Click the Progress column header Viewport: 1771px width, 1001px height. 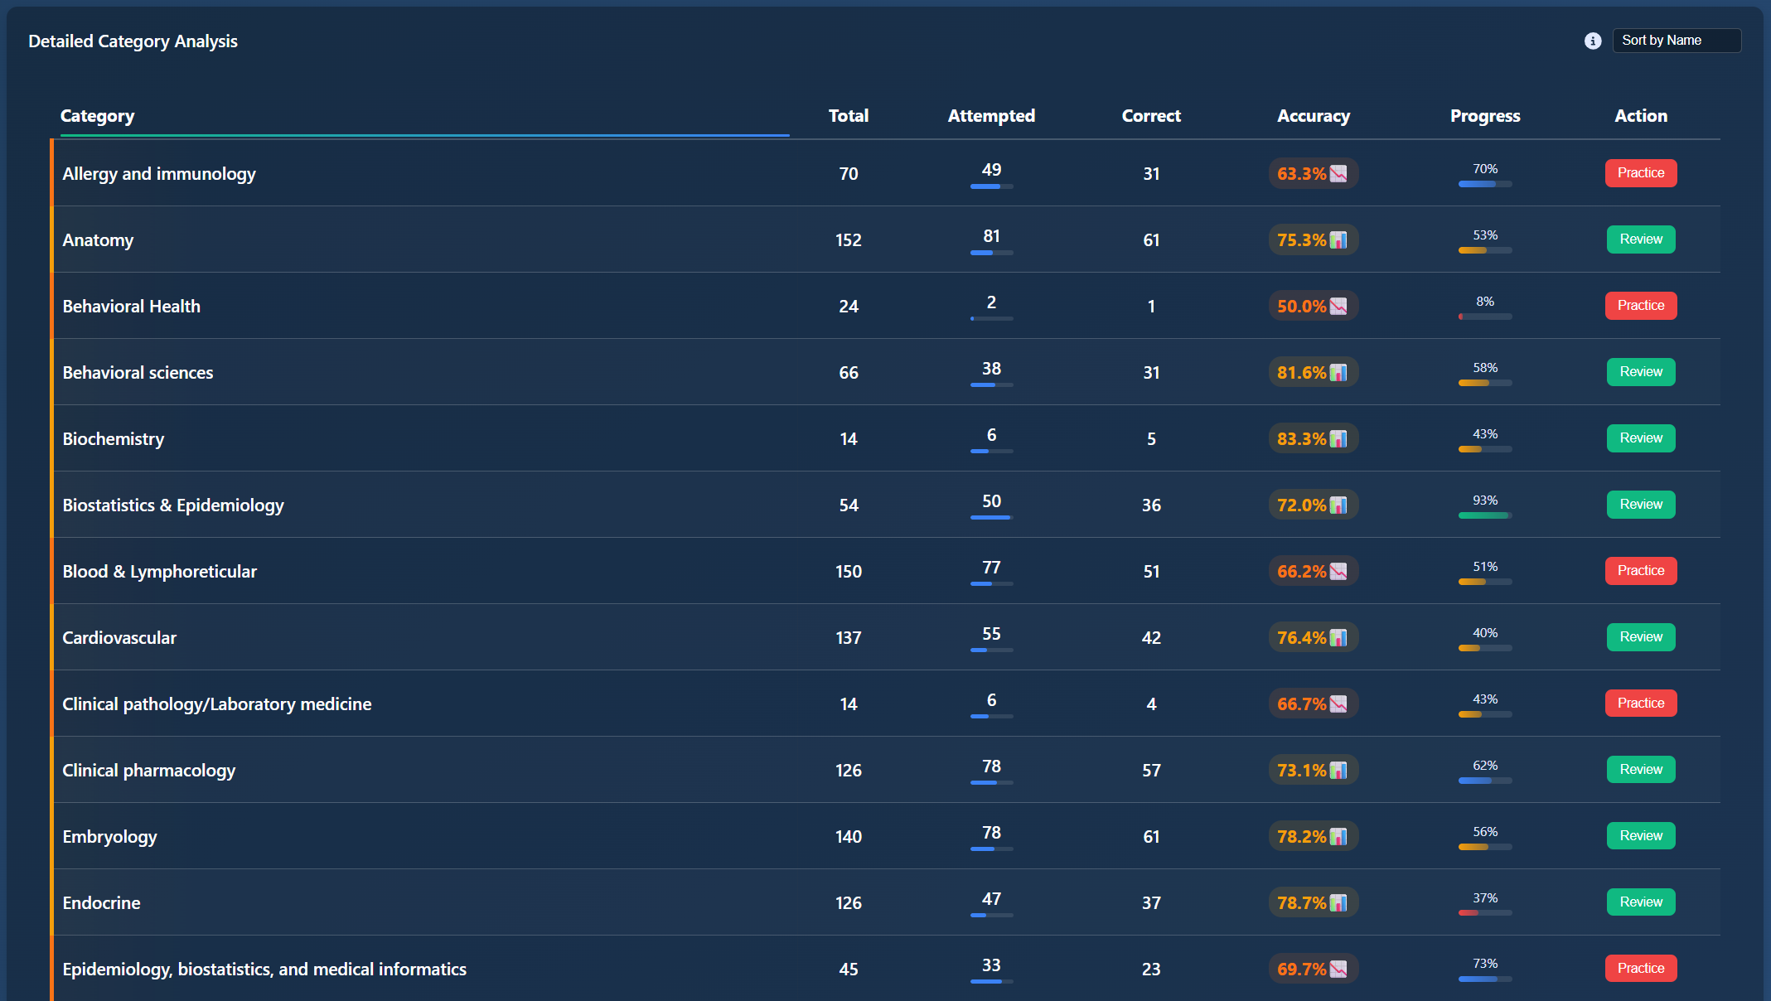[1484, 116]
